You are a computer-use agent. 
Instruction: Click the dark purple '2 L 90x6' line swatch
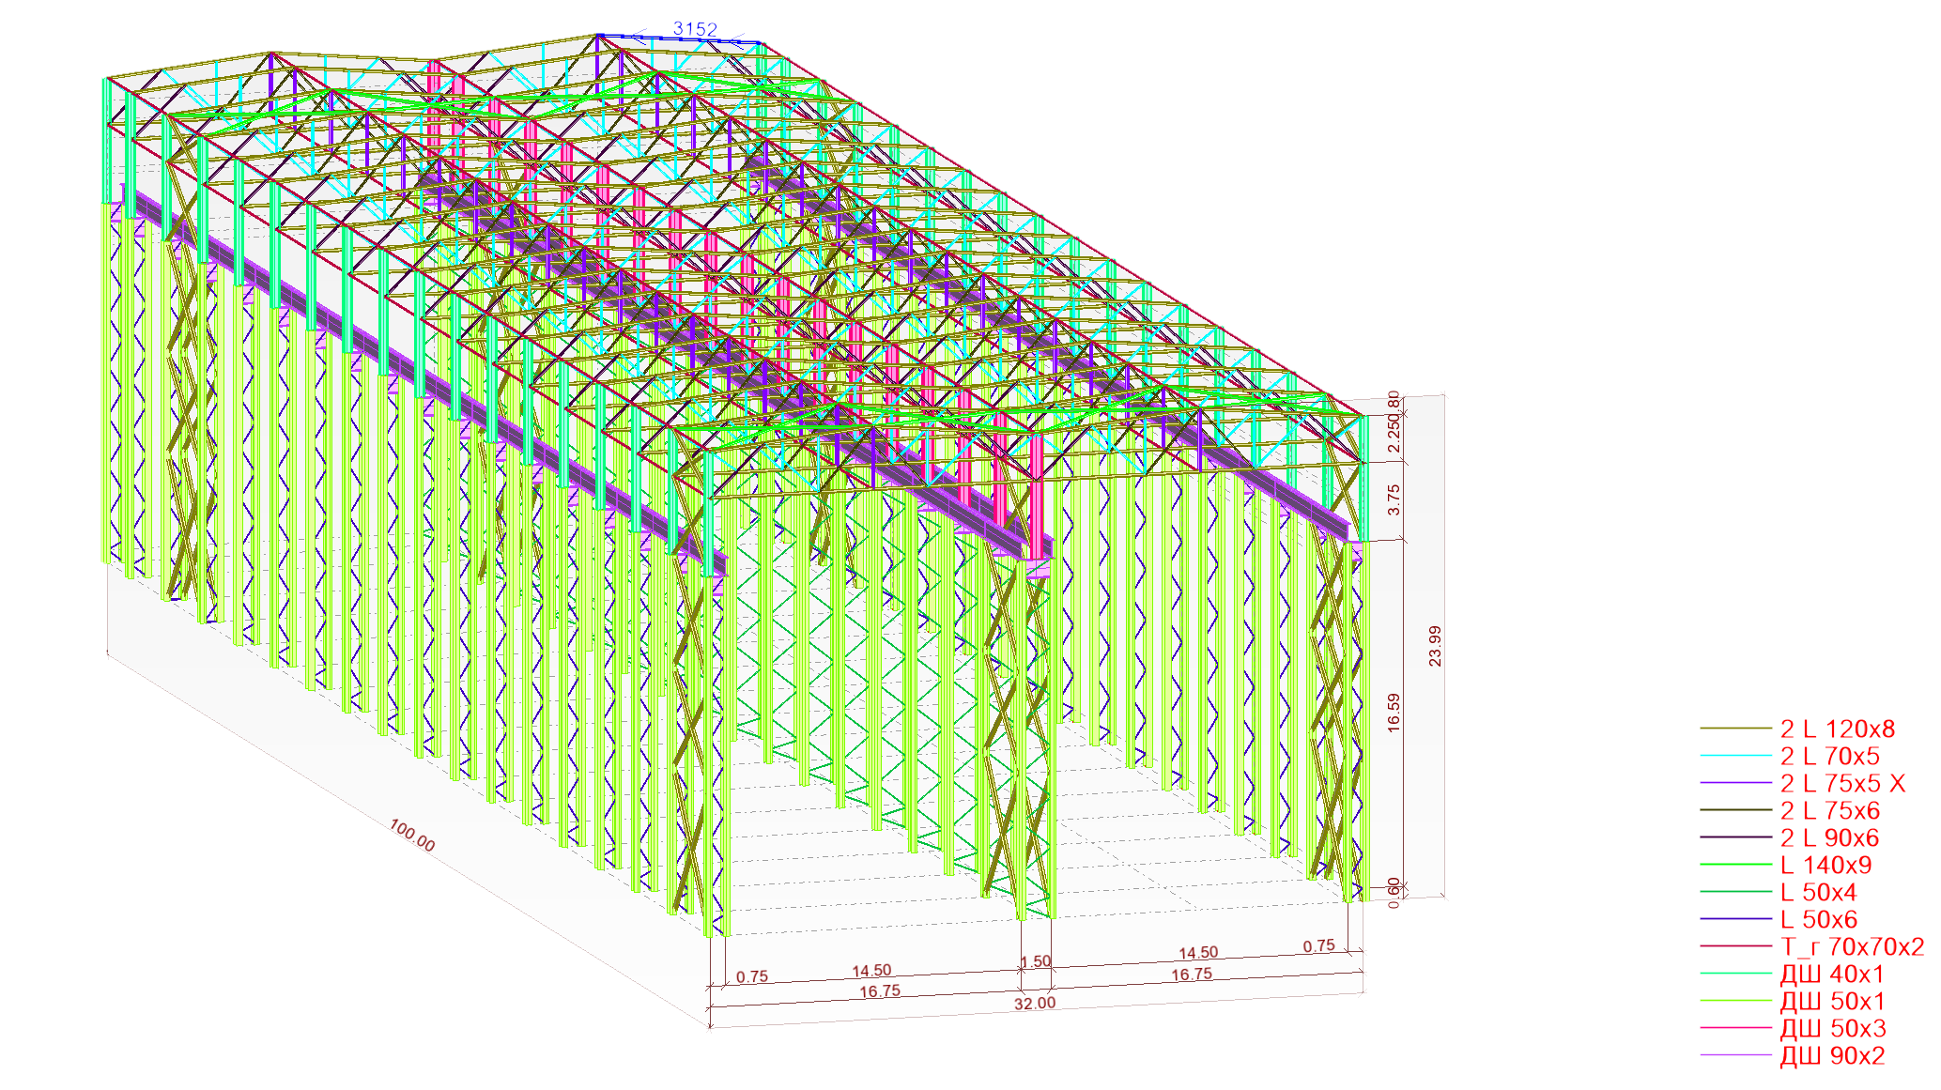click(1734, 837)
